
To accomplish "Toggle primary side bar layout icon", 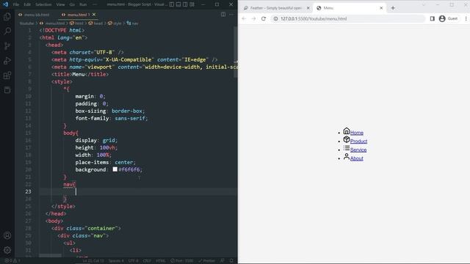I will (x=171, y=4).
